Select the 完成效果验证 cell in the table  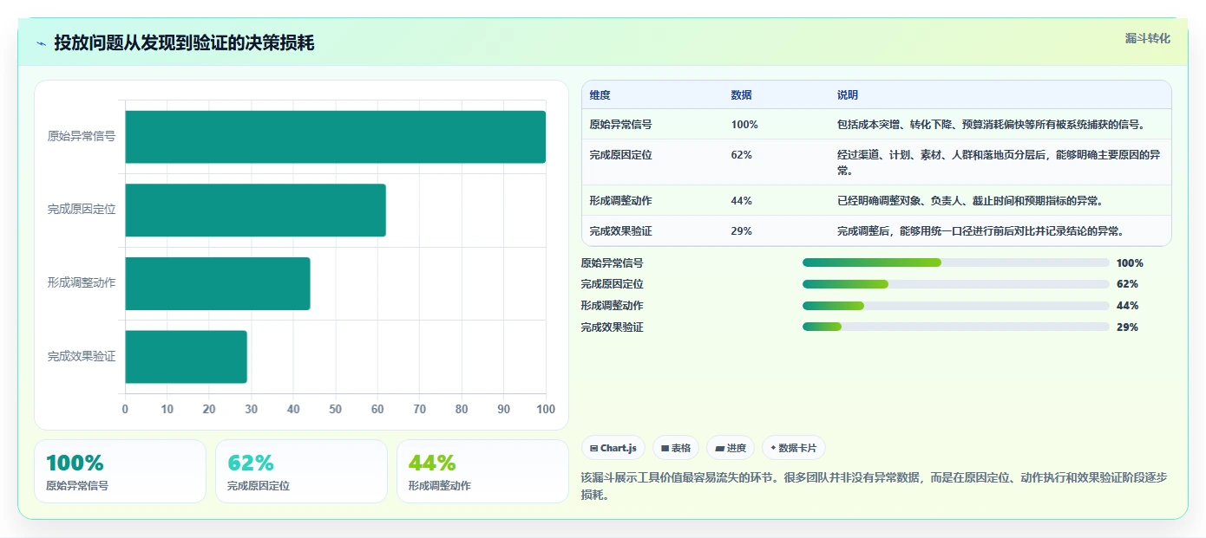(621, 231)
